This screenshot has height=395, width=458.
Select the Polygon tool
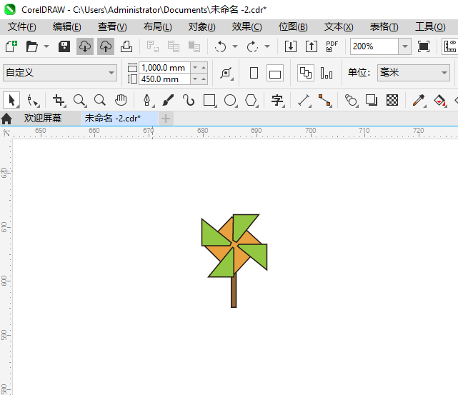(x=251, y=100)
